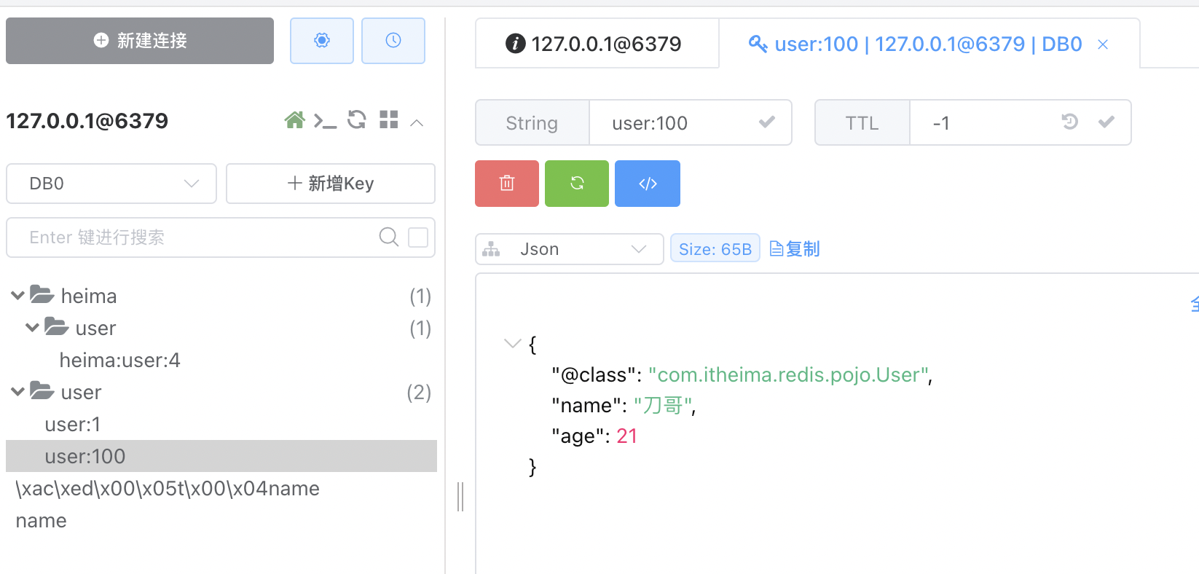The image size is (1199, 574).
Task: Close the user:100 tab
Action: pyautogui.click(x=1103, y=44)
